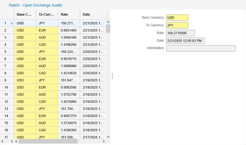
Task: Click the vertical scrollbar down arrow
Action: [x=108, y=137]
